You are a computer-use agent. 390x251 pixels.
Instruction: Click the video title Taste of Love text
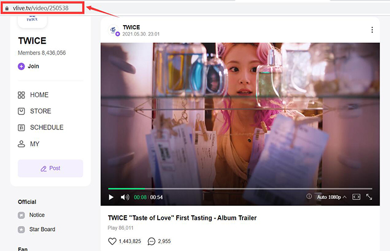tap(182, 218)
